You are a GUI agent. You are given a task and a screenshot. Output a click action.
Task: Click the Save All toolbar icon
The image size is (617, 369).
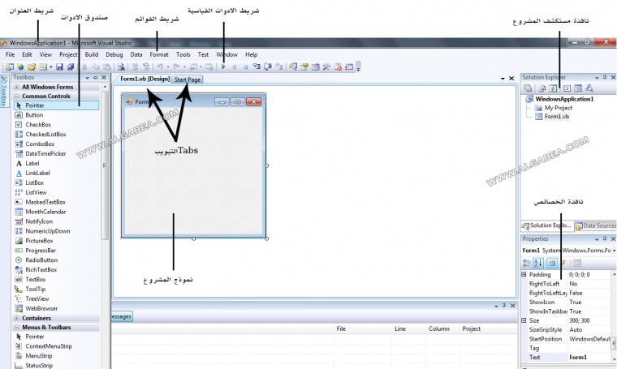[x=71, y=67]
